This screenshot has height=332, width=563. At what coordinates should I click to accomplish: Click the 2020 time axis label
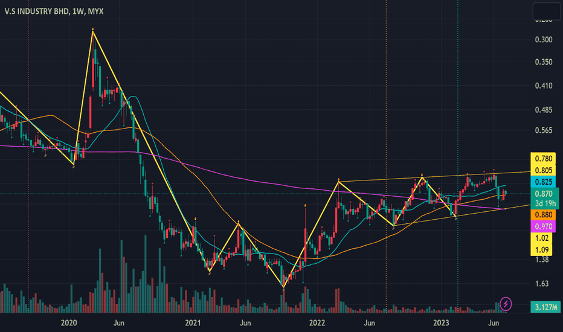pyautogui.click(x=69, y=323)
